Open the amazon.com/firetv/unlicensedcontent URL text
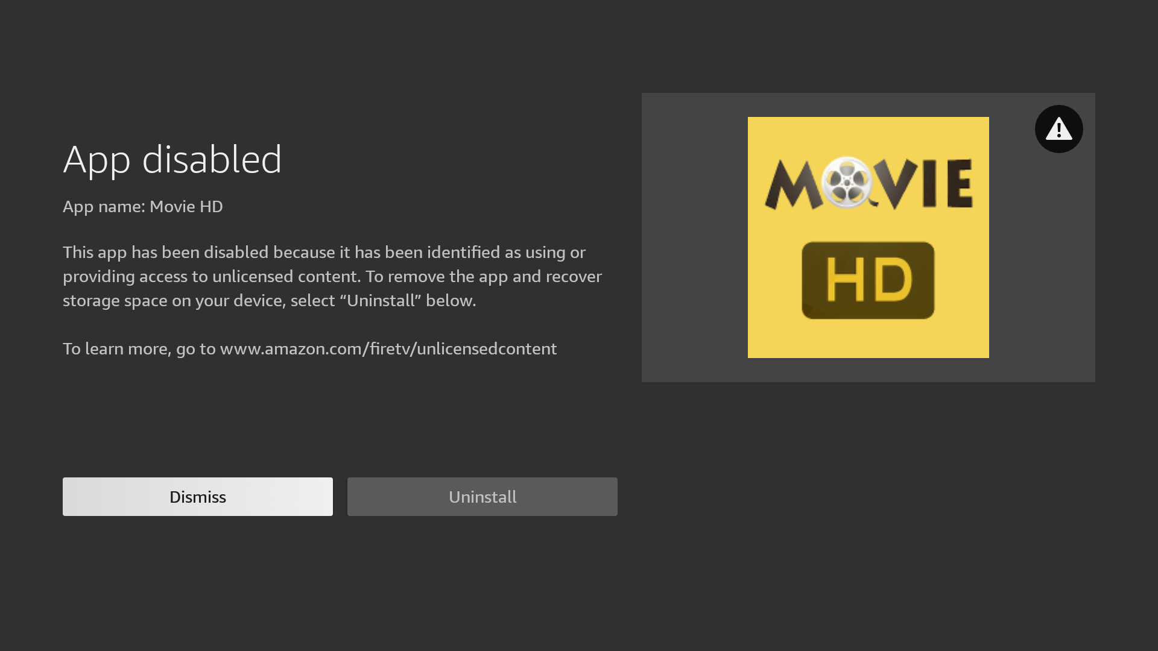 pos(388,349)
